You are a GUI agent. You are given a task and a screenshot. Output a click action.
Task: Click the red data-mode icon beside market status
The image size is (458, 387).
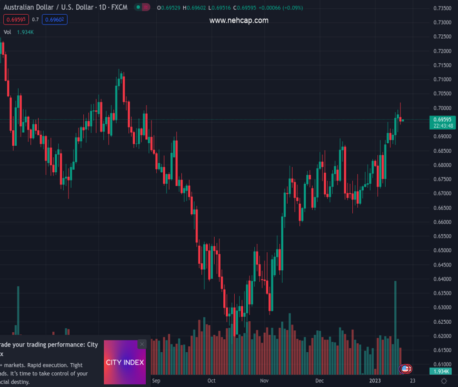(146, 7)
